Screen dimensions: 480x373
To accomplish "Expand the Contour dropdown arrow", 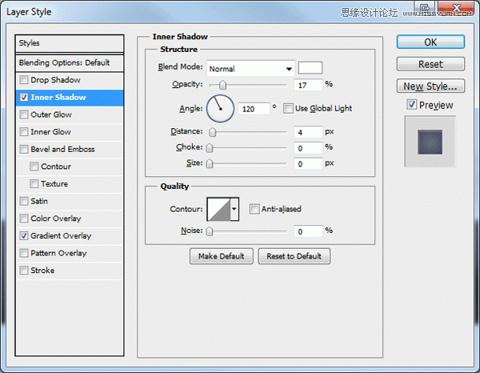I will (234, 209).
